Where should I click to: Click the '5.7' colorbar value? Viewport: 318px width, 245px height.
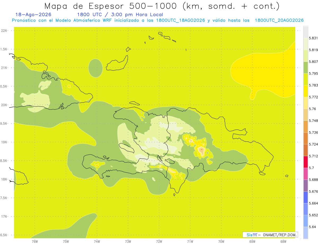(311, 168)
